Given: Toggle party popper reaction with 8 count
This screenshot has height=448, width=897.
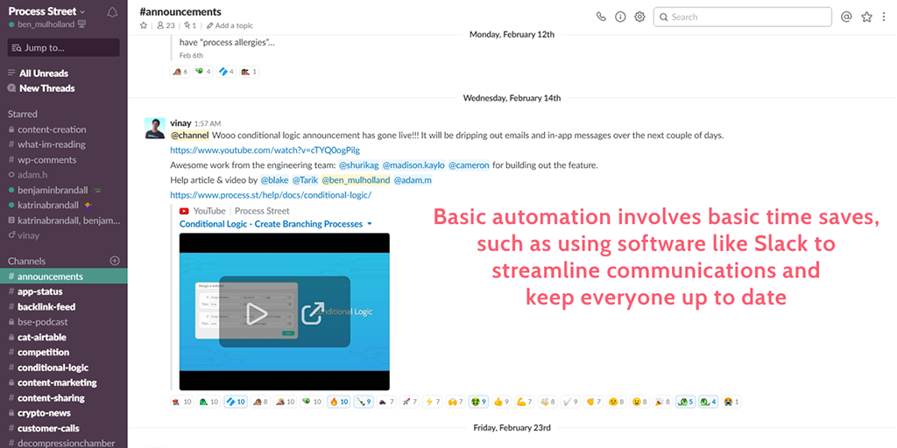Looking at the screenshot, I should point(662,402).
